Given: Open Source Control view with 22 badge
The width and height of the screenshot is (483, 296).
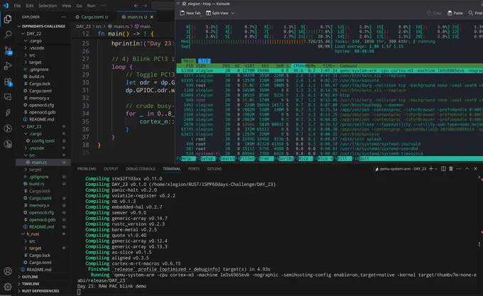Looking at the screenshot, I should click(8, 50).
